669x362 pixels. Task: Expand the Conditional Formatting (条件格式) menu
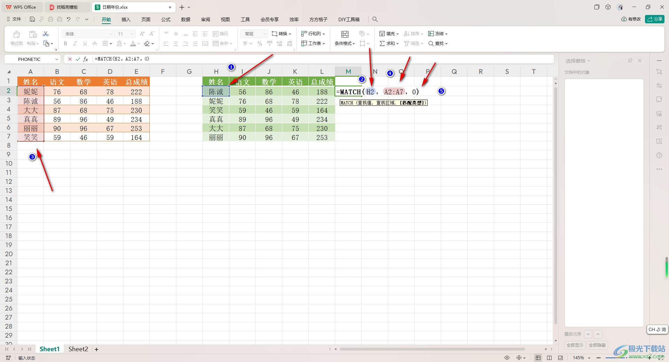click(345, 44)
